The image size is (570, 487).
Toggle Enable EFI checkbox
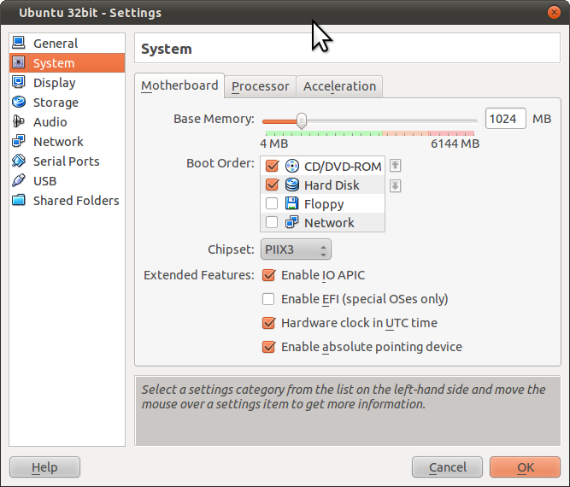pyautogui.click(x=268, y=299)
